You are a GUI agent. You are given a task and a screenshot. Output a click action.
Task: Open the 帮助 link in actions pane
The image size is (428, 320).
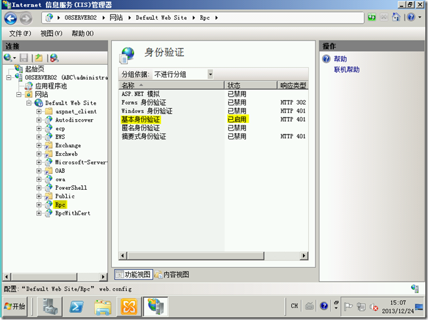tap(340, 59)
